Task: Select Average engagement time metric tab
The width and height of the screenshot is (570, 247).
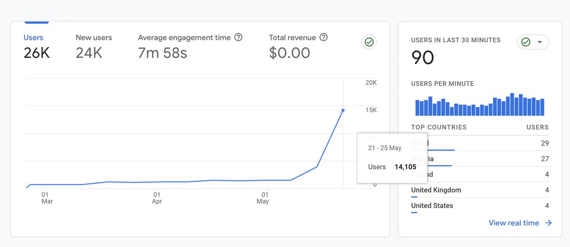Action: point(184,38)
